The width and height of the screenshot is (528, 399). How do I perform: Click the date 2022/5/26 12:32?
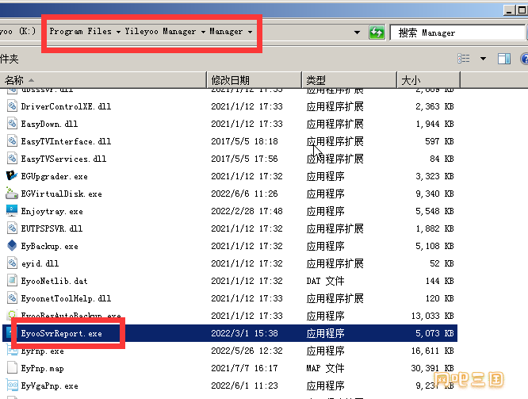(247, 351)
